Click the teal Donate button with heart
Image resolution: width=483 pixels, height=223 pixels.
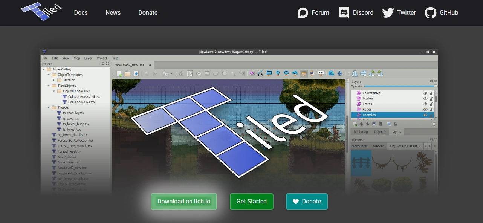(307, 202)
